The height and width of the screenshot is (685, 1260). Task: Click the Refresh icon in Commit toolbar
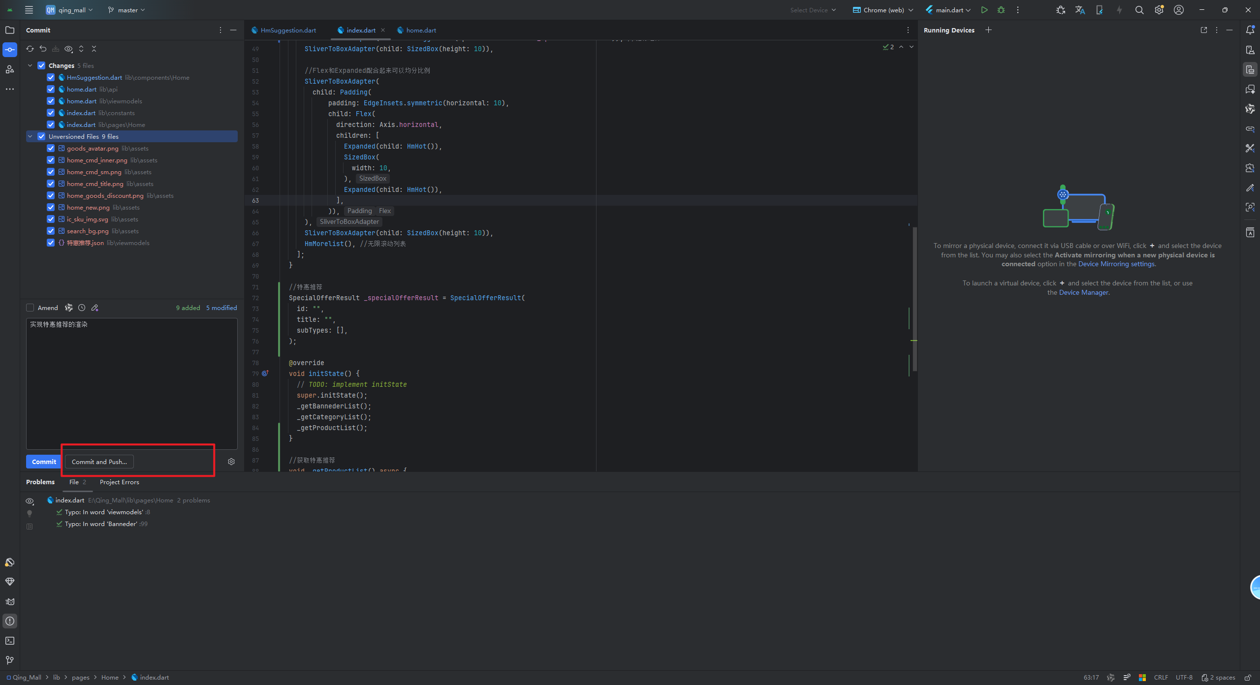point(30,49)
